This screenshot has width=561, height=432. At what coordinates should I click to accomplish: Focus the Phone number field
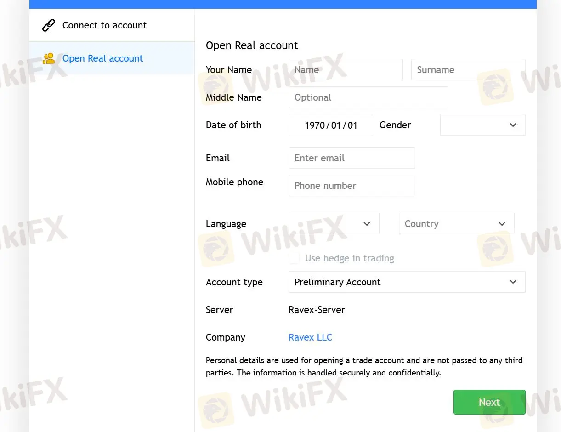pos(351,186)
